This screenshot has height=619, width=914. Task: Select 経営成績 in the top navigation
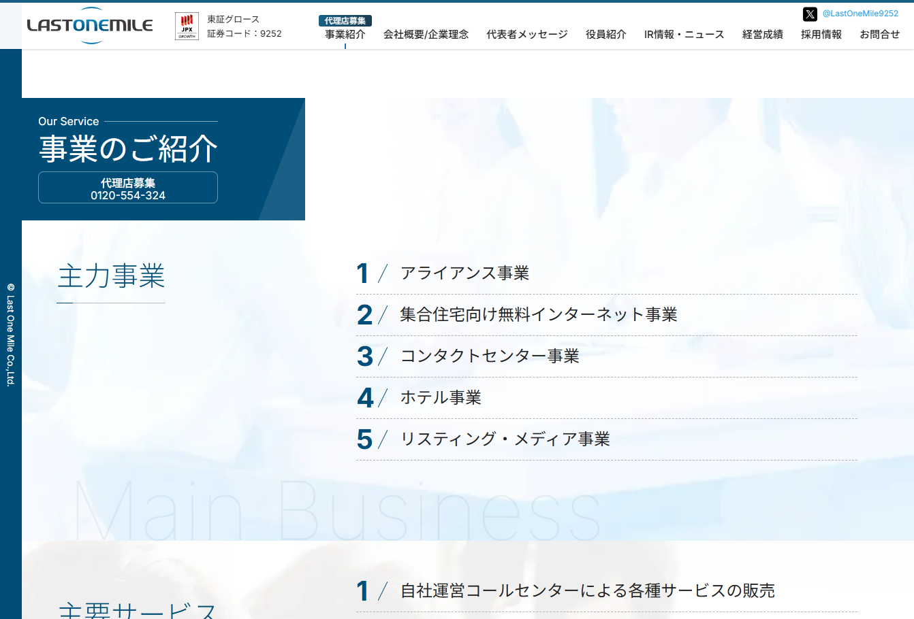tap(761, 34)
